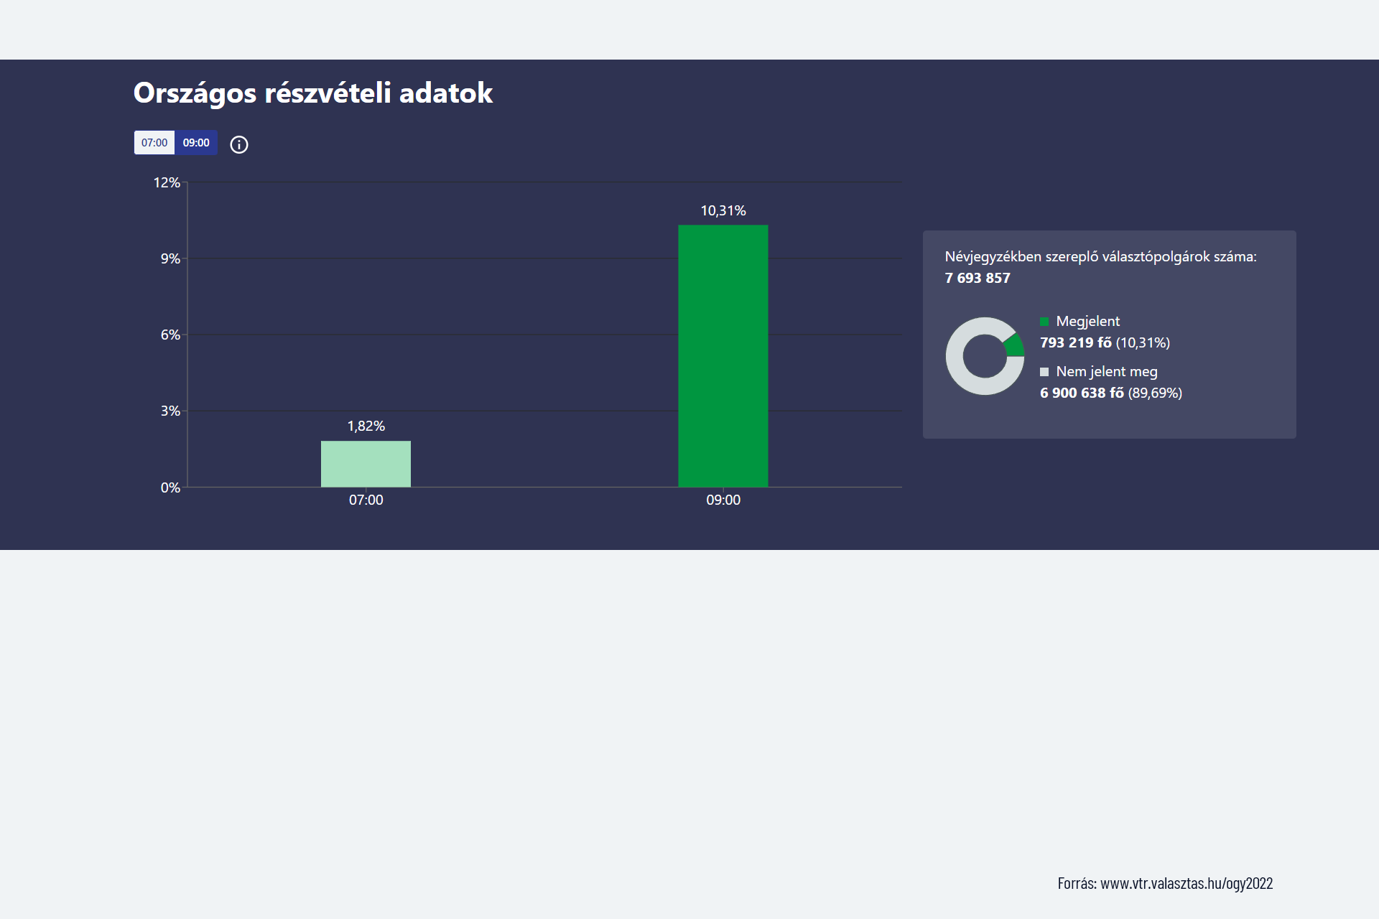Click the 1,82% value label above bar
The image size is (1379, 919).
tap(366, 426)
